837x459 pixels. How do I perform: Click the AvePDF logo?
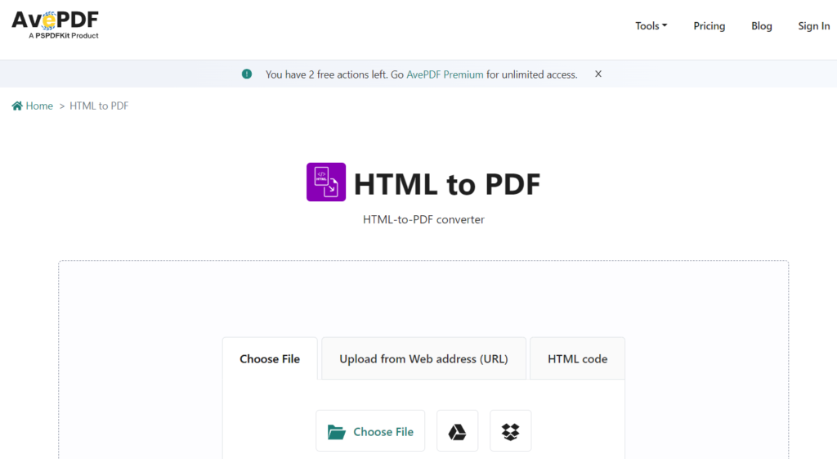(55, 25)
